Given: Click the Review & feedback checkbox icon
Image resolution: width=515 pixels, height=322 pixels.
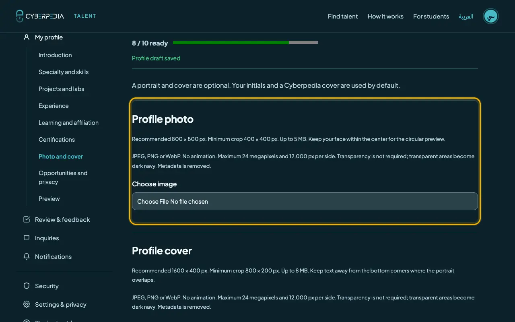Looking at the screenshot, I should coord(27,219).
